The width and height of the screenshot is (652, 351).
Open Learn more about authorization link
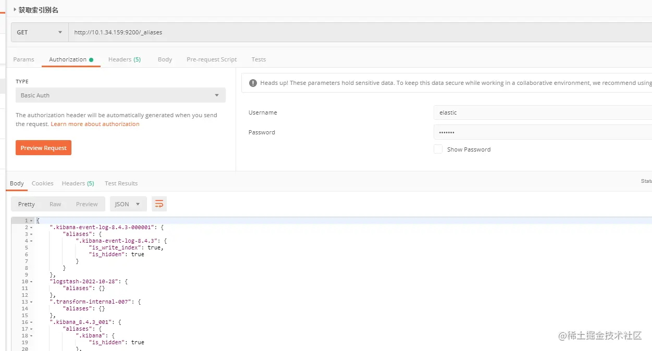click(x=95, y=124)
